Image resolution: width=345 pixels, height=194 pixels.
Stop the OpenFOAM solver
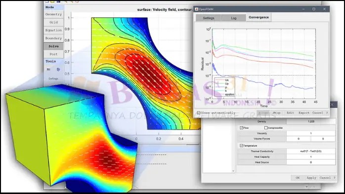pyautogui.click(x=277, y=113)
